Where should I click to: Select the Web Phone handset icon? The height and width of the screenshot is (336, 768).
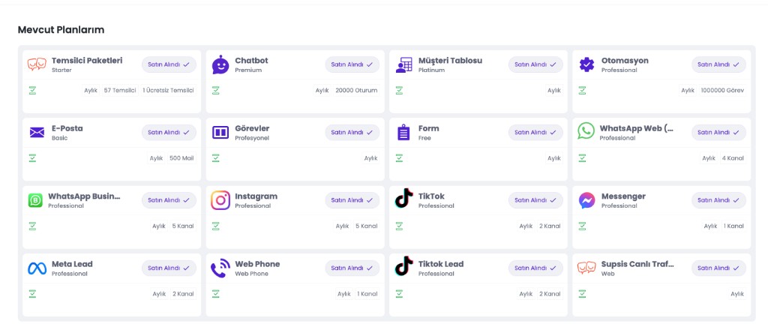point(220,268)
